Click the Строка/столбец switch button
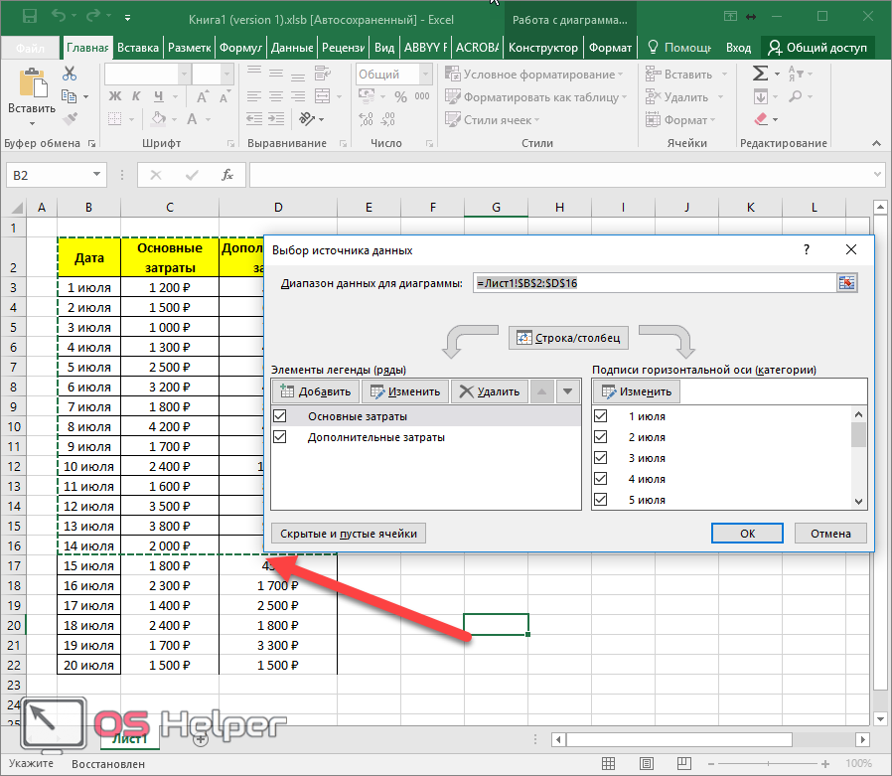 coord(569,339)
